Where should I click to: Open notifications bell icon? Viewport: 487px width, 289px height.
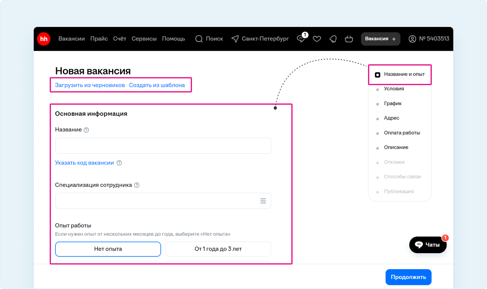pos(333,39)
